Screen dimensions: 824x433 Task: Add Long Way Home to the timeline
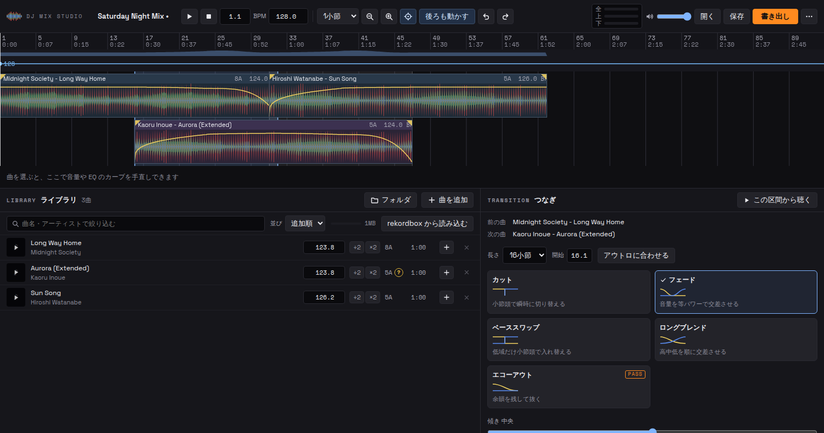447,247
